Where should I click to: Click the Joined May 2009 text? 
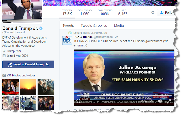pyautogui.click(x=17, y=56)
